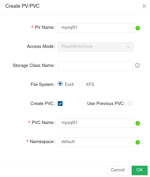Viewport: 150px width, 177px height.
Task: Click the chevron arrow in Access Mode field
Action: pyautogui.click(x=128, y=47)
